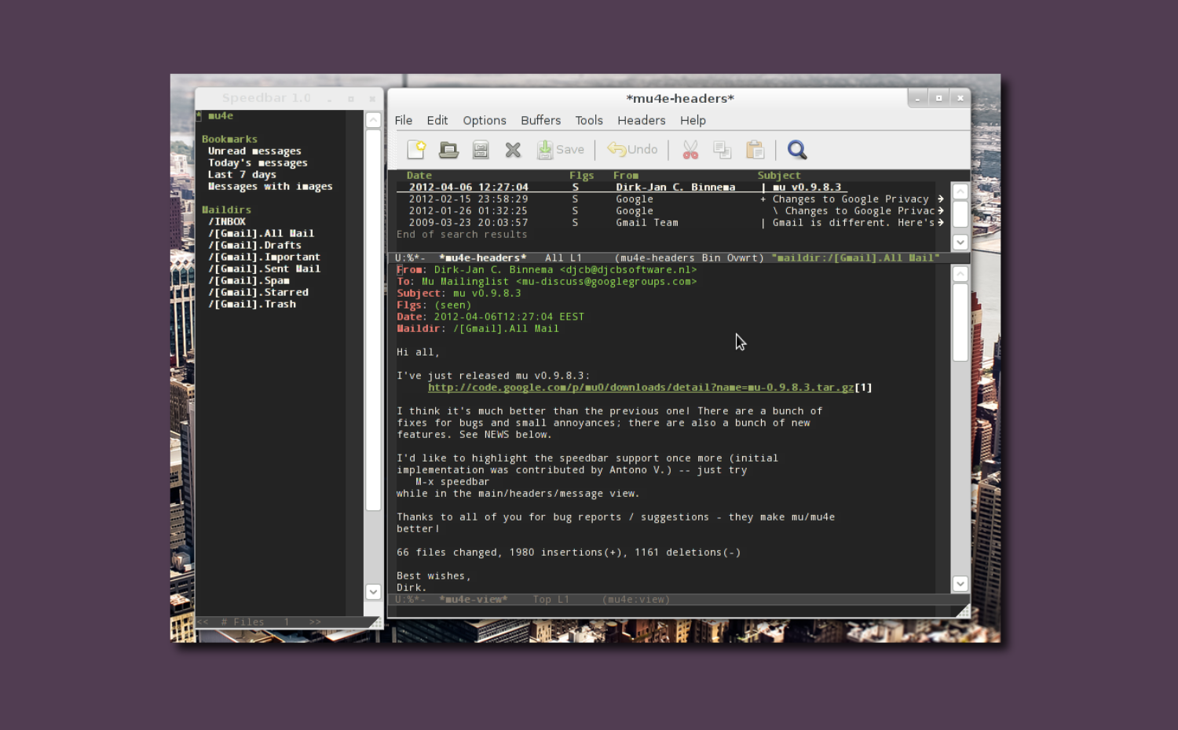Follow the mu-0.9.8.3.tar.gz download link
The image size is (1178, 730).
click(641, 387)
